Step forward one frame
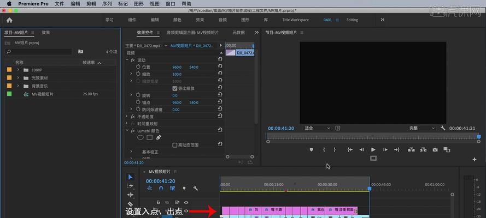This screenshot has height=218, width=486. [385, 150]
